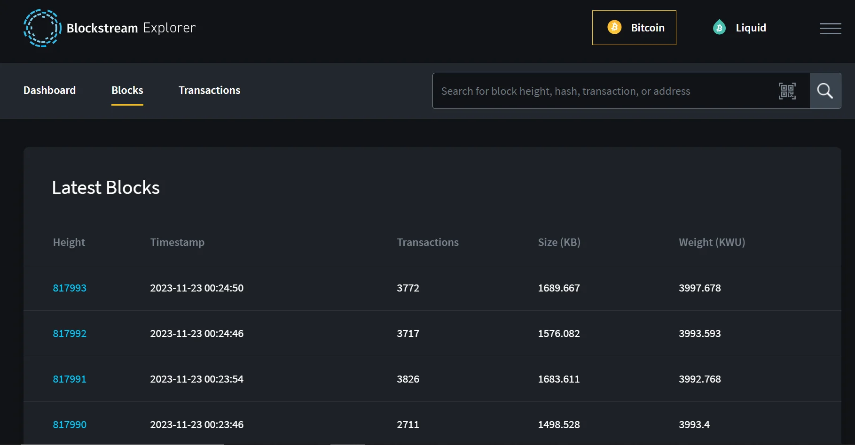Image resolution: width=855 pixels, height=445 pixels.
Task: Select timestamp 2023-11-23 00:23:46
Action: click(x=196, y=425)
